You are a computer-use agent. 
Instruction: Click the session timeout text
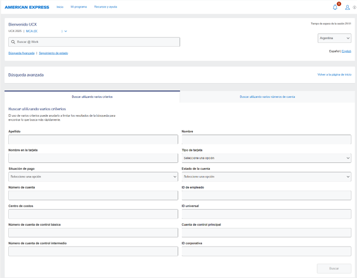[x=331, y=24]
